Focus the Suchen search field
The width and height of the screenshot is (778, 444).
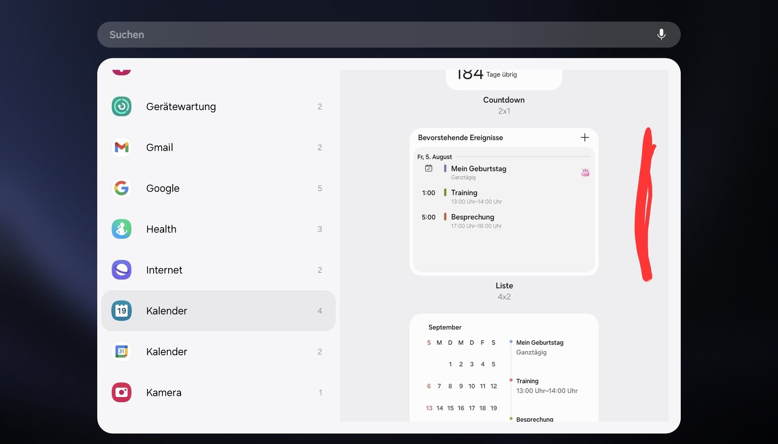click(365, 34)
